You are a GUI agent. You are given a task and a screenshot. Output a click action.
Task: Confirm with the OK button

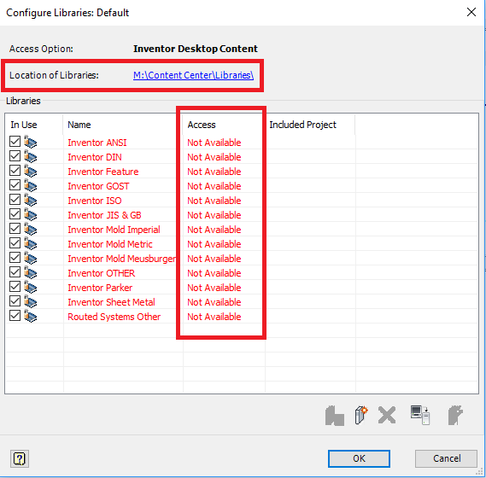[x=359, y=458]
